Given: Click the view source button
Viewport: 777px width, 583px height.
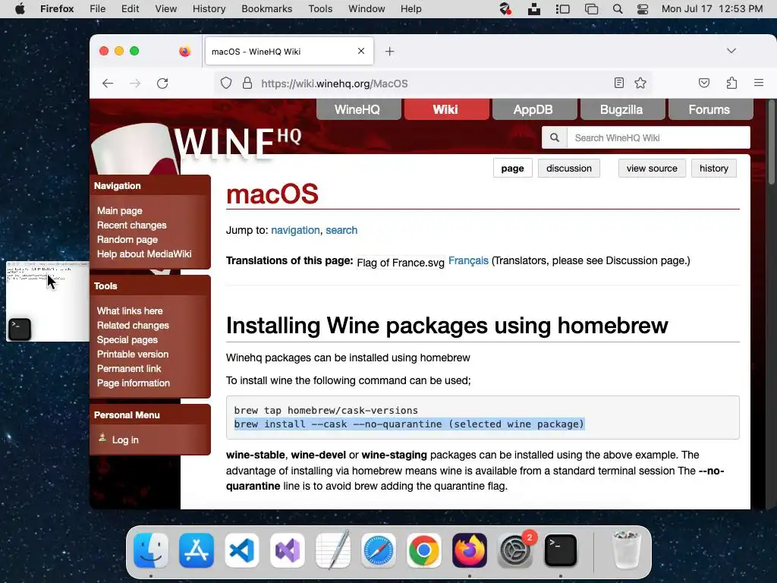Looking at the screenshot, I should tap(652, 168).
